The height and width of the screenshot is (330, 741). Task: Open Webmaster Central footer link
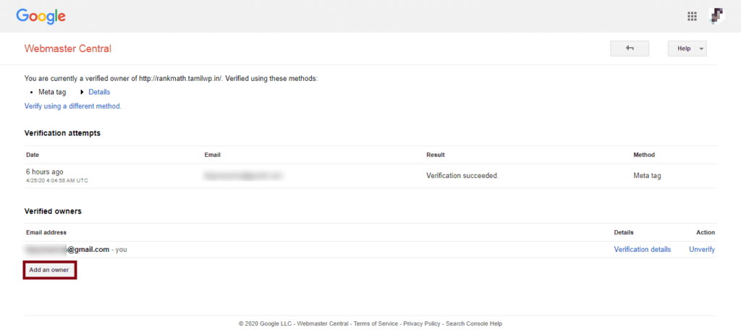point(322,324)
